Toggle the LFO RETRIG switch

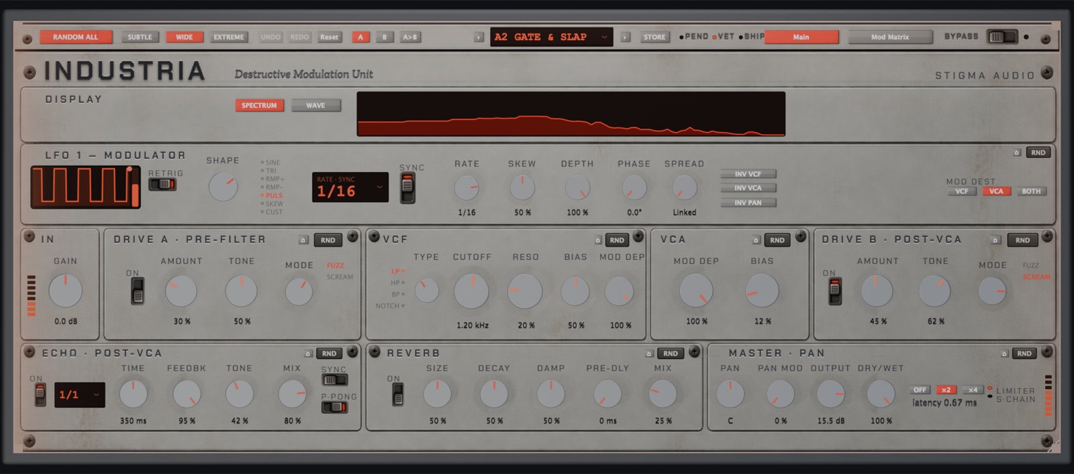pyautogui.click(x=162, y=184)
